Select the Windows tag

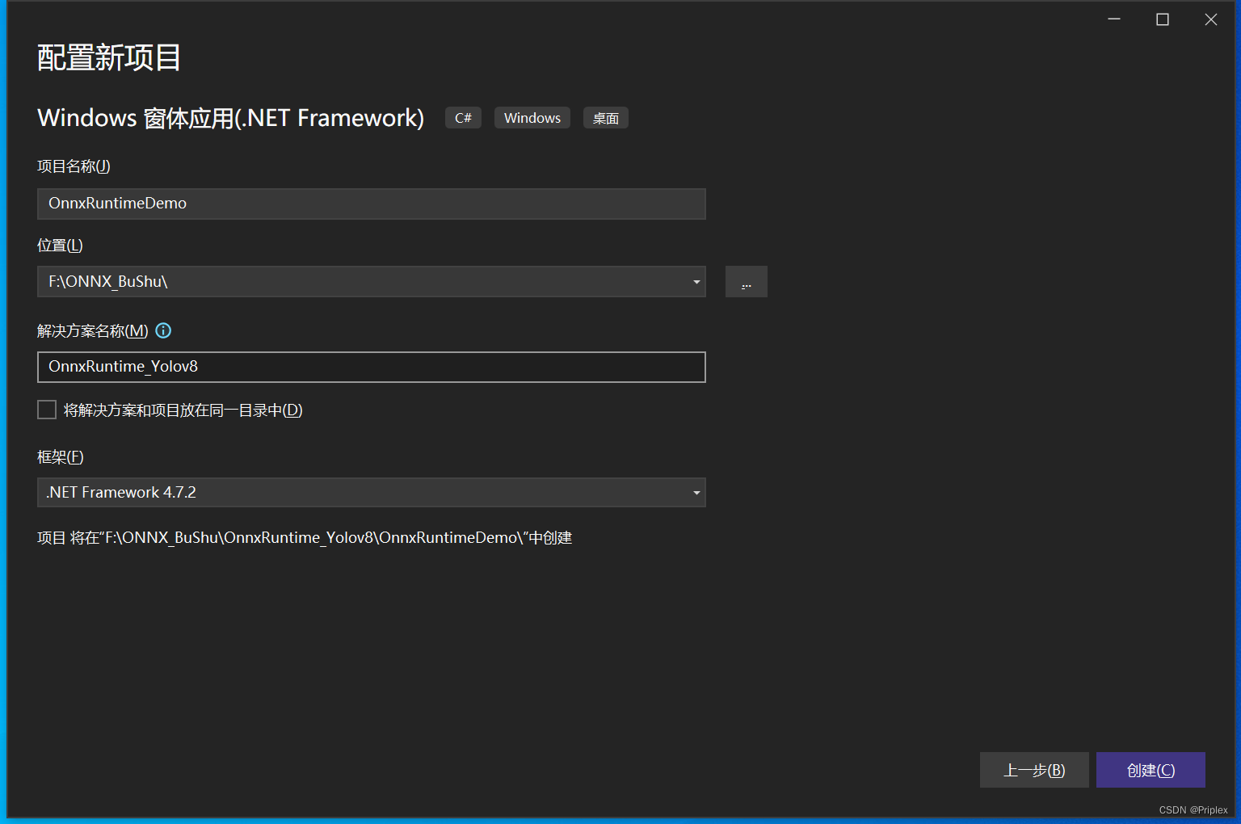point(532,118)
